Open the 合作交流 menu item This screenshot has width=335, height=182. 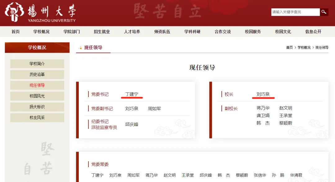(223, 32)
